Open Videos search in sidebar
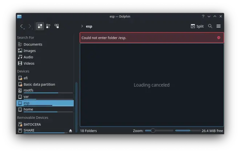The image size is (240, 153). (x=45, y=63)
